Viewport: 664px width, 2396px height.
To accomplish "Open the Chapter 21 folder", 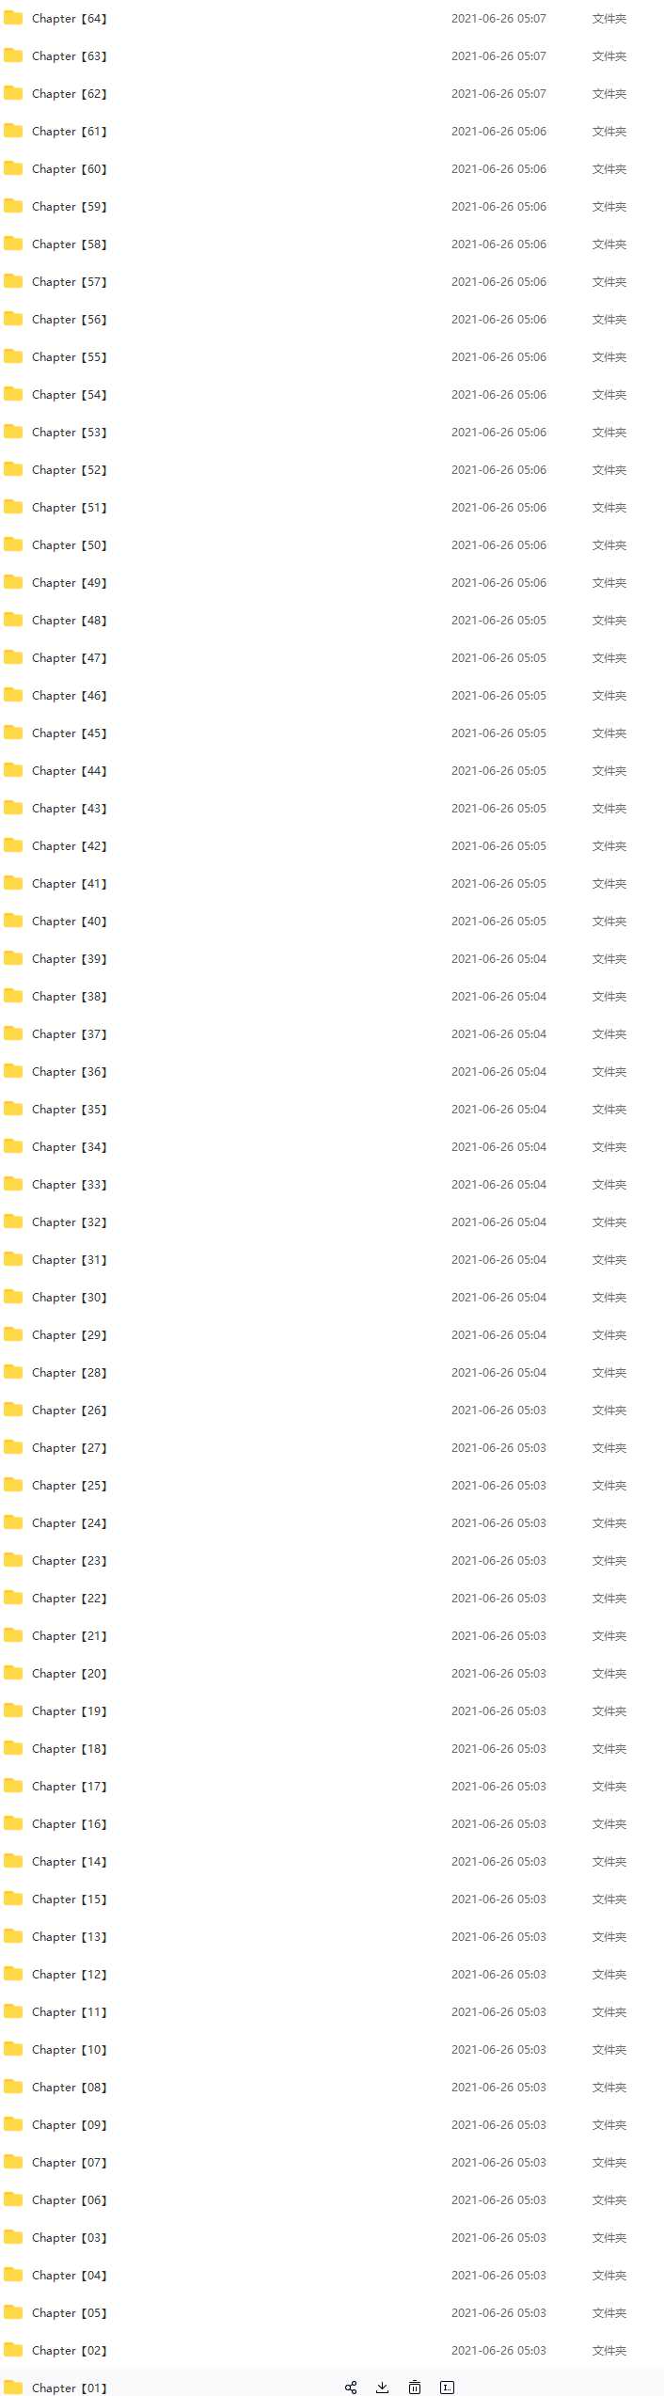I will tap(69, 1636).
